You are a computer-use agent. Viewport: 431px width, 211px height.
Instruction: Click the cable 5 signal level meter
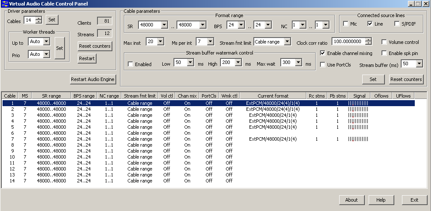(x=358, y=127)
